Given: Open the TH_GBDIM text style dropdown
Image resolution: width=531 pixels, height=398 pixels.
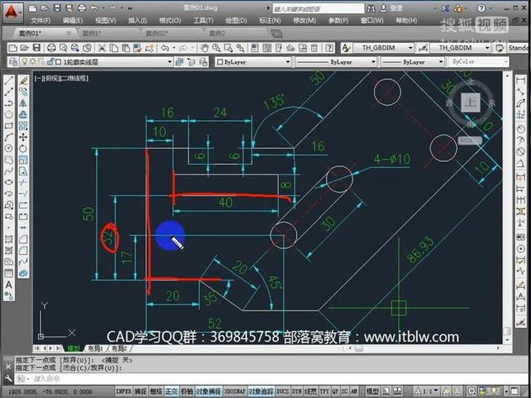Looking at the screenshot, I should coord(383,48).
